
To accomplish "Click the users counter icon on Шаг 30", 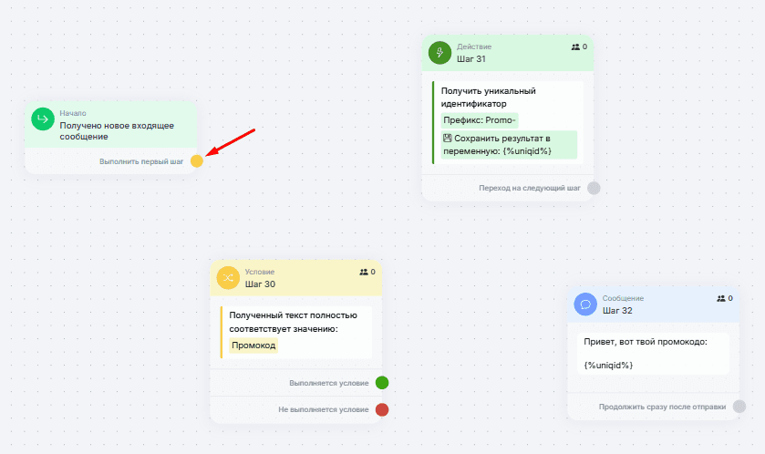I will (x=364, y=272).
